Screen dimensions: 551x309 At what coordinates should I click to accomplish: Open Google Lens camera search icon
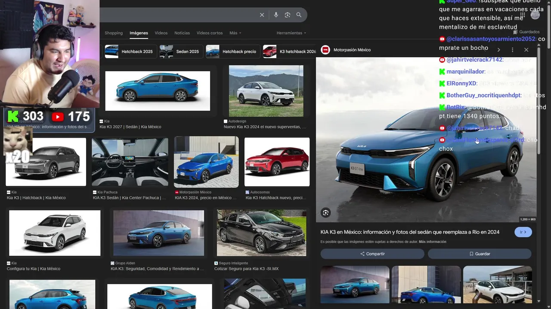(288, 15)
